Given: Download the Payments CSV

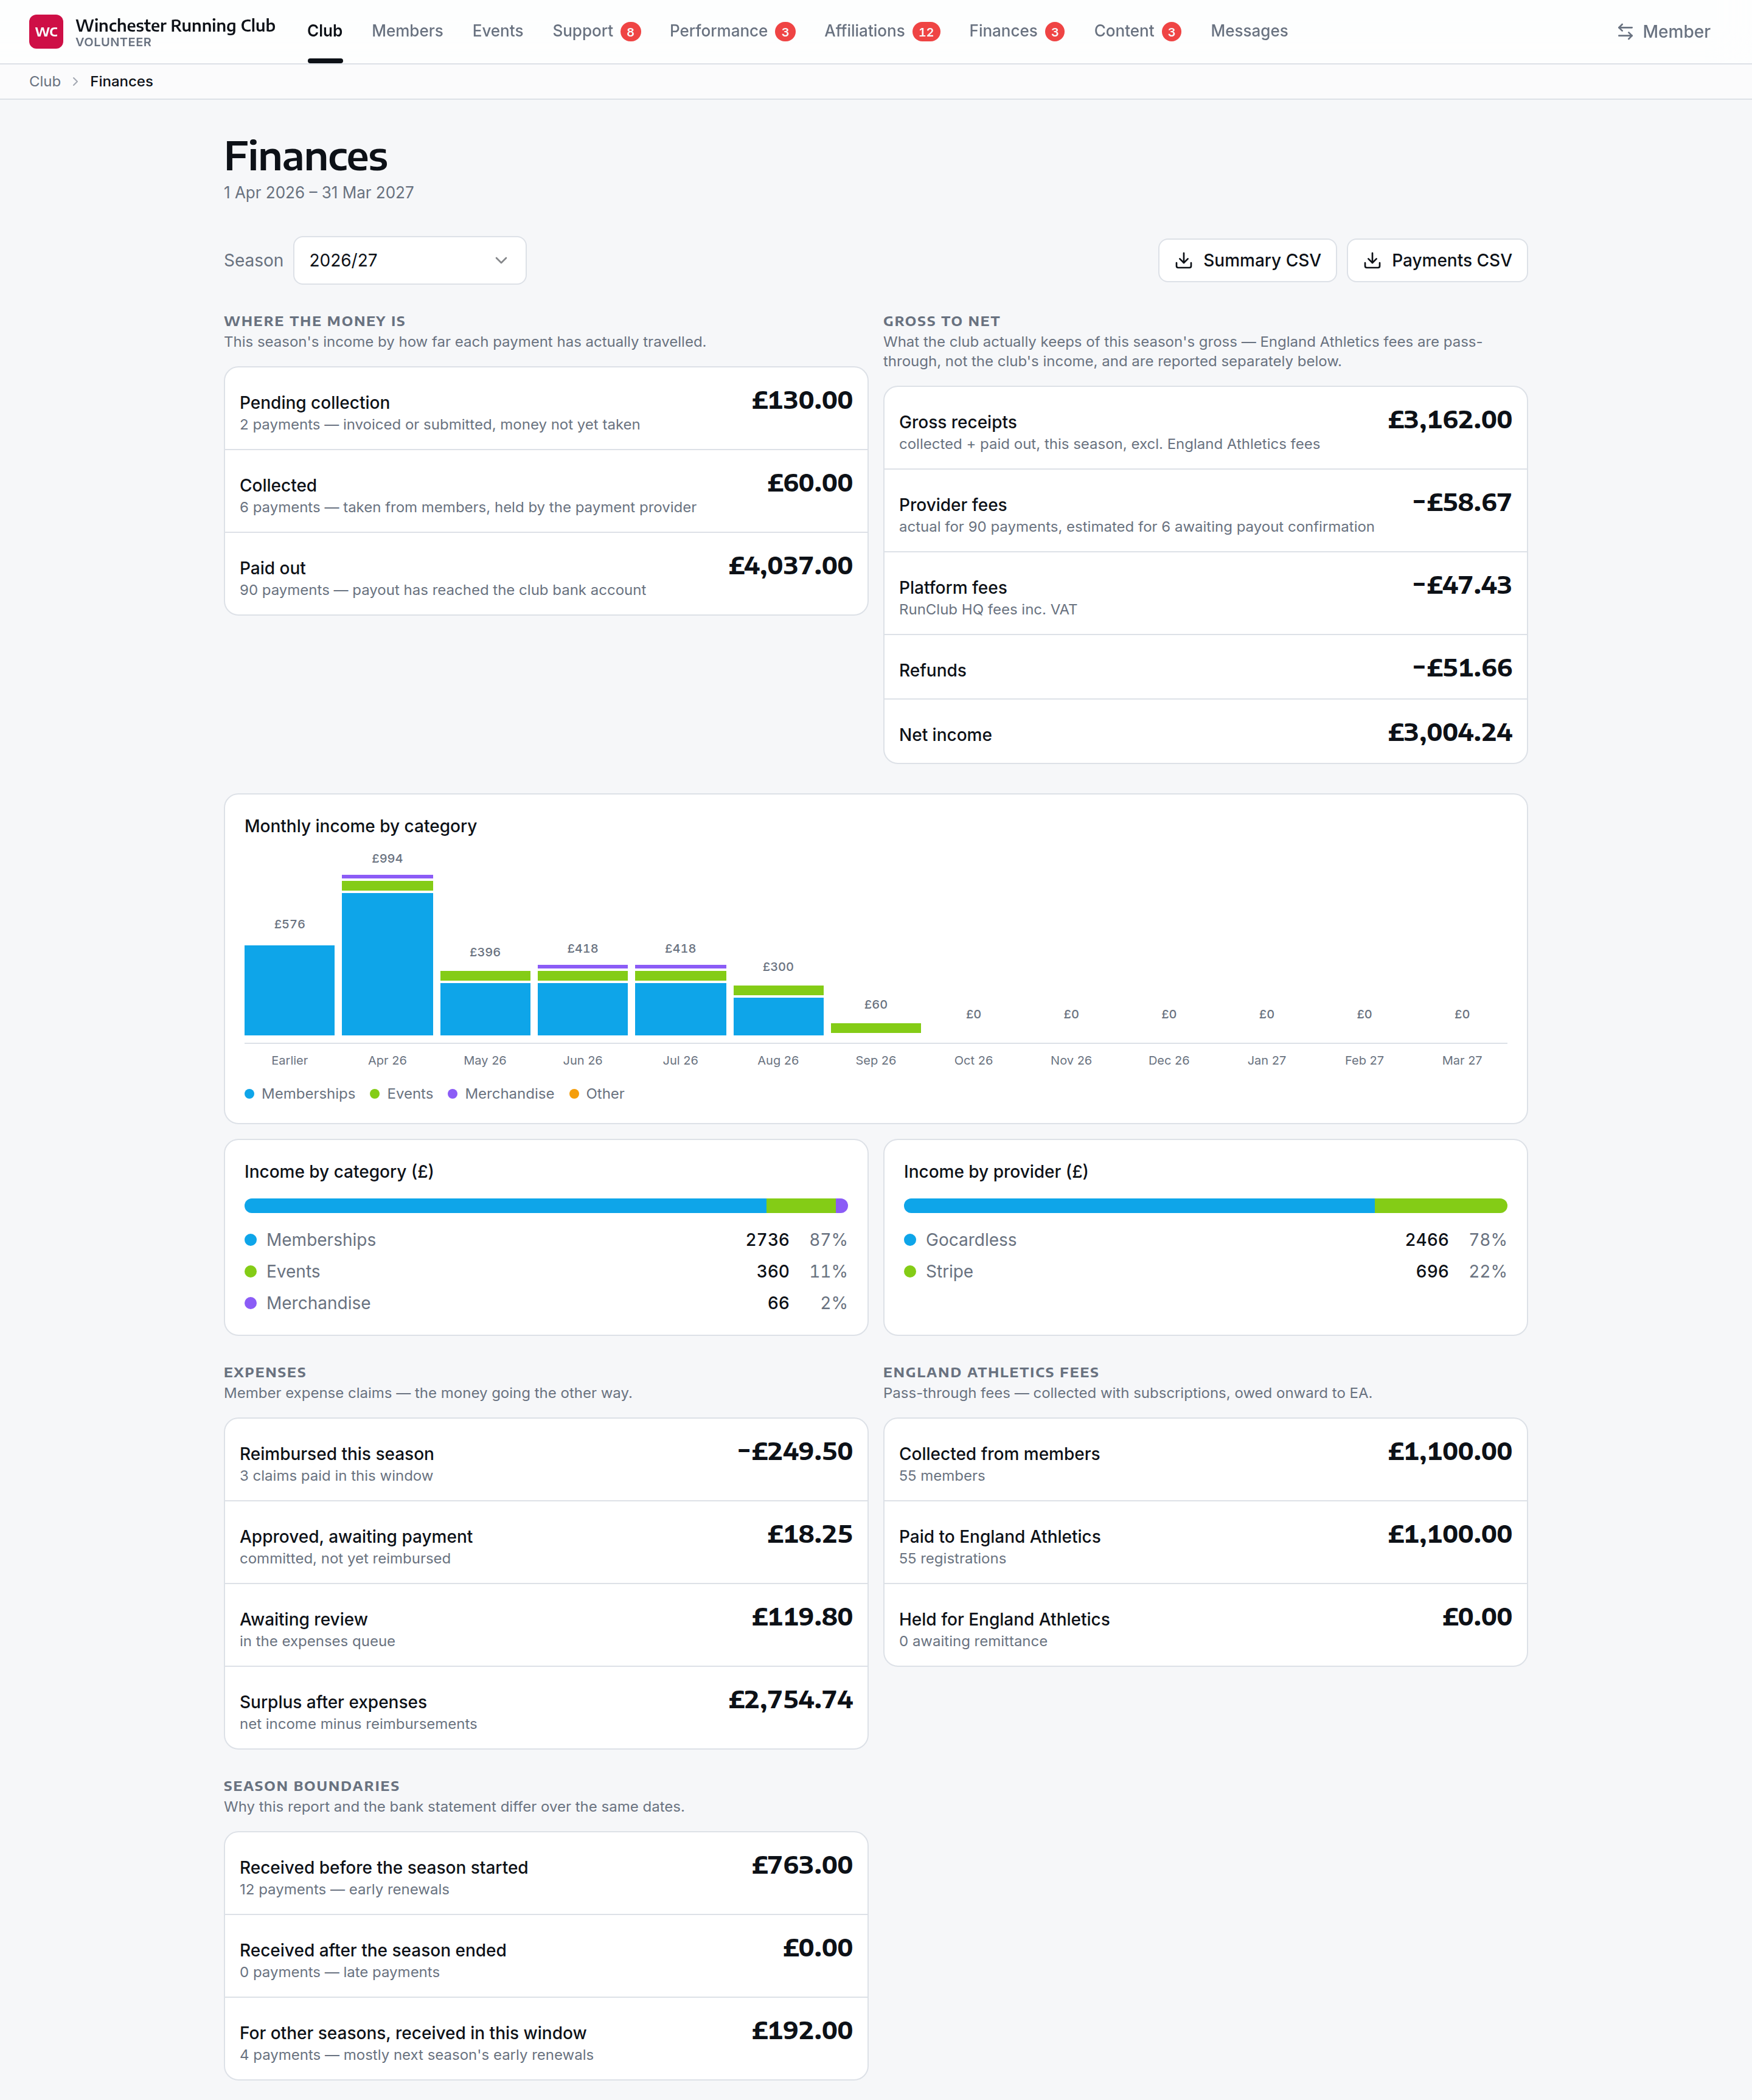Looking at the screenshot, I should (x=1437, y=260).
